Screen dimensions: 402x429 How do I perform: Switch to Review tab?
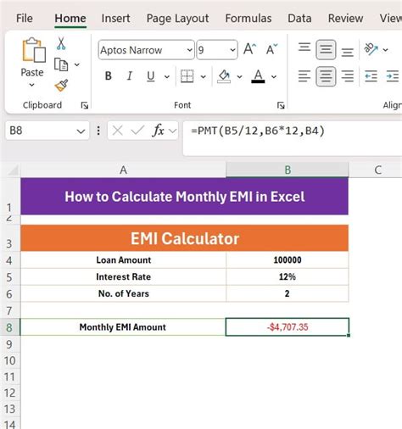pyautogui.click(x=345, y=19)
